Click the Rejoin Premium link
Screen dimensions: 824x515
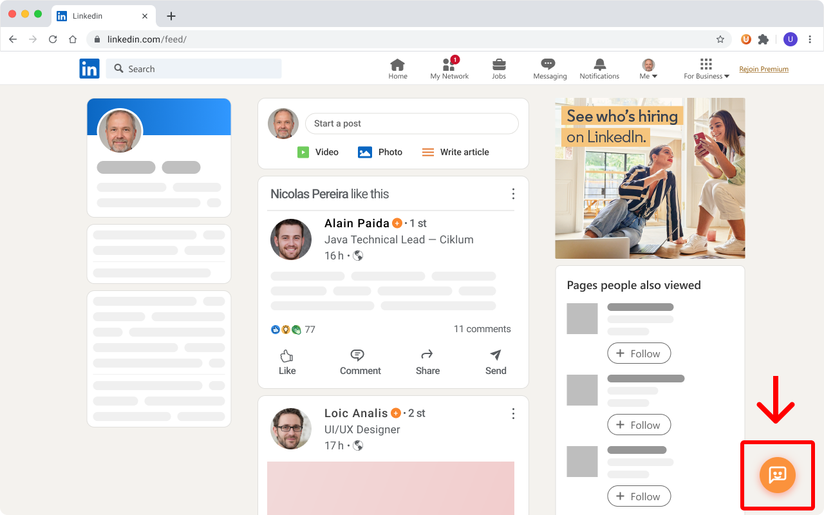(763, 69)
